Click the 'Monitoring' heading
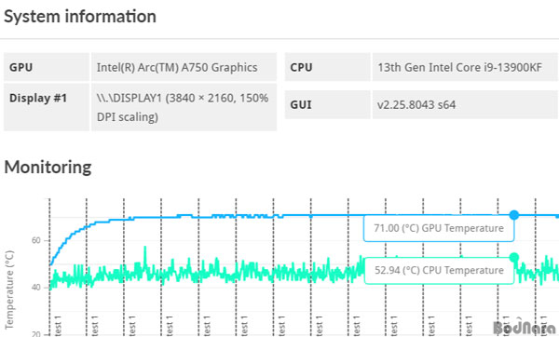The width and height of the screenshot is (559, 337). click(x=48, y=167)
